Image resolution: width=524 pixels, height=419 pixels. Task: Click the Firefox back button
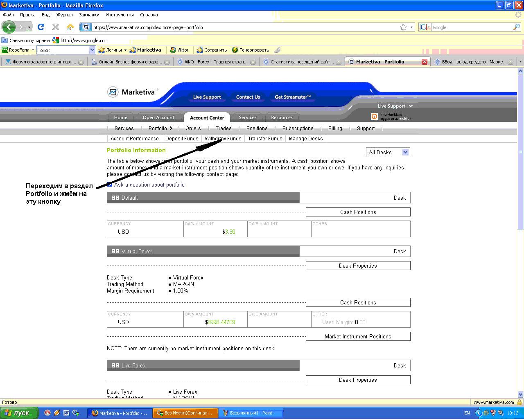pos(9,27)
